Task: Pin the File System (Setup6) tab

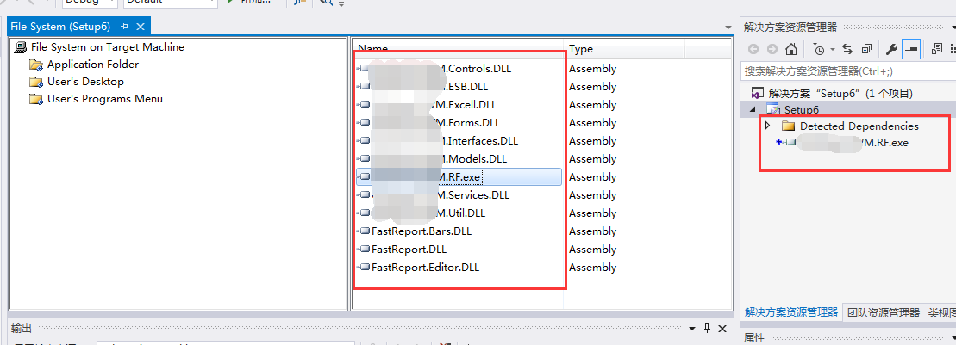Action: point(125,27)
